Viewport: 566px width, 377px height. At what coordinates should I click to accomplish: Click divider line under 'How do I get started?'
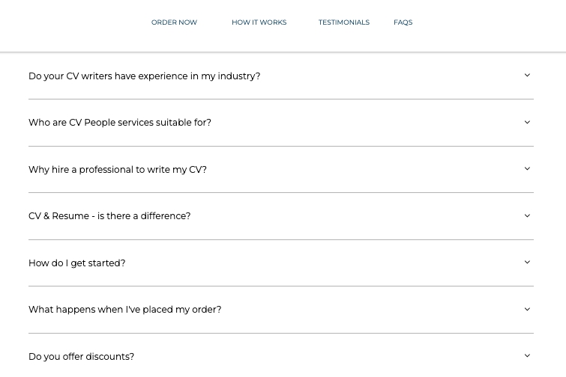(281, 286)
